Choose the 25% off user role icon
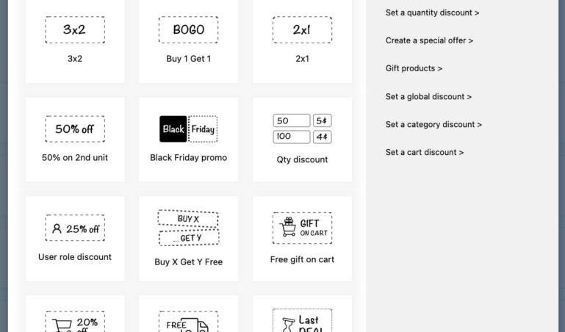Viewport: 565px width, 332px height. click(75, 228)
